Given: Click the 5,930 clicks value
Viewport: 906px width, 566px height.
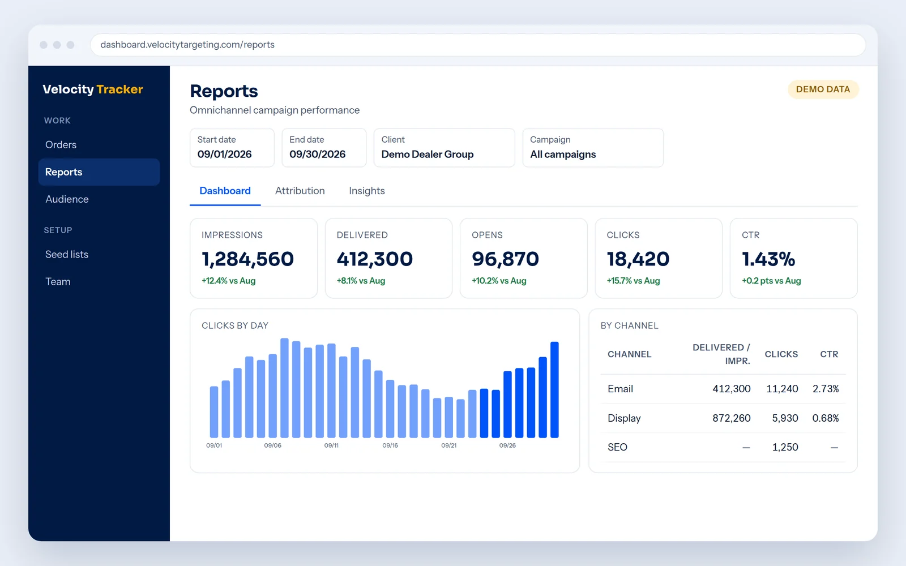Looking at the screenshot, I should tap(785, 418).
